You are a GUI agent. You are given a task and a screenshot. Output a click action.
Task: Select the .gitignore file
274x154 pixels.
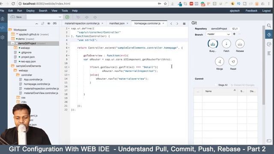click(26, 52)
